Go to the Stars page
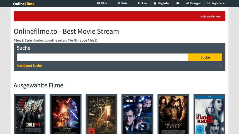This screenshot has height=134, width=239. (x=144, y=3)
